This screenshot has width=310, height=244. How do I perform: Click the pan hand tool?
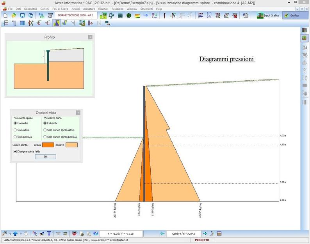click(x=26, y=233)
